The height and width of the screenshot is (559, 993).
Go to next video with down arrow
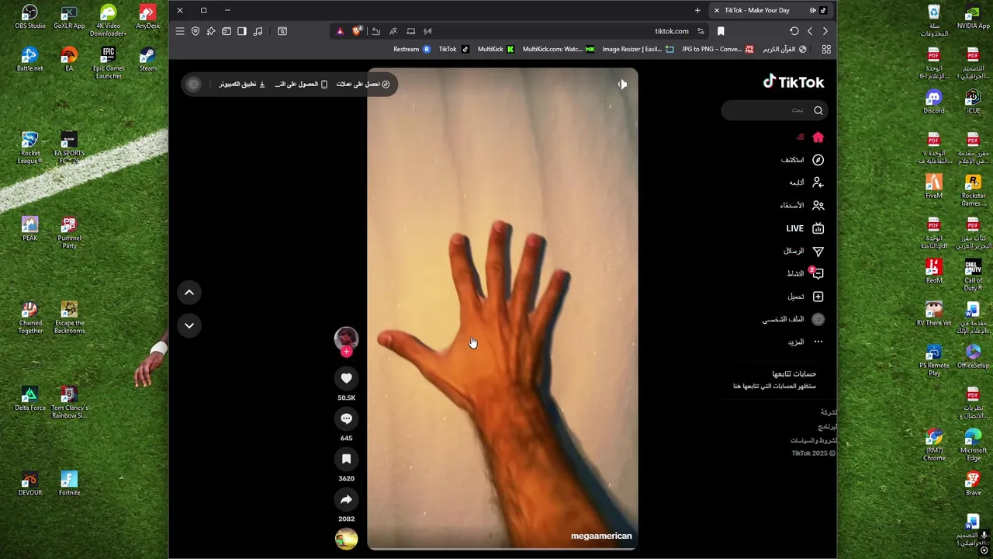189,325
